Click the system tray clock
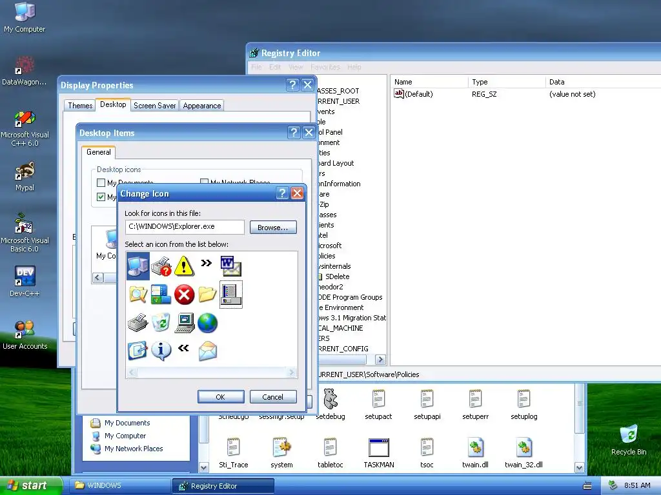This screenshot has width=661, height=495. pyautogui.click(x=637, y=485)
